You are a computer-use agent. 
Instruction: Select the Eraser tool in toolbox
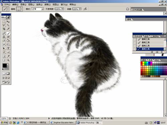point(4,41)
